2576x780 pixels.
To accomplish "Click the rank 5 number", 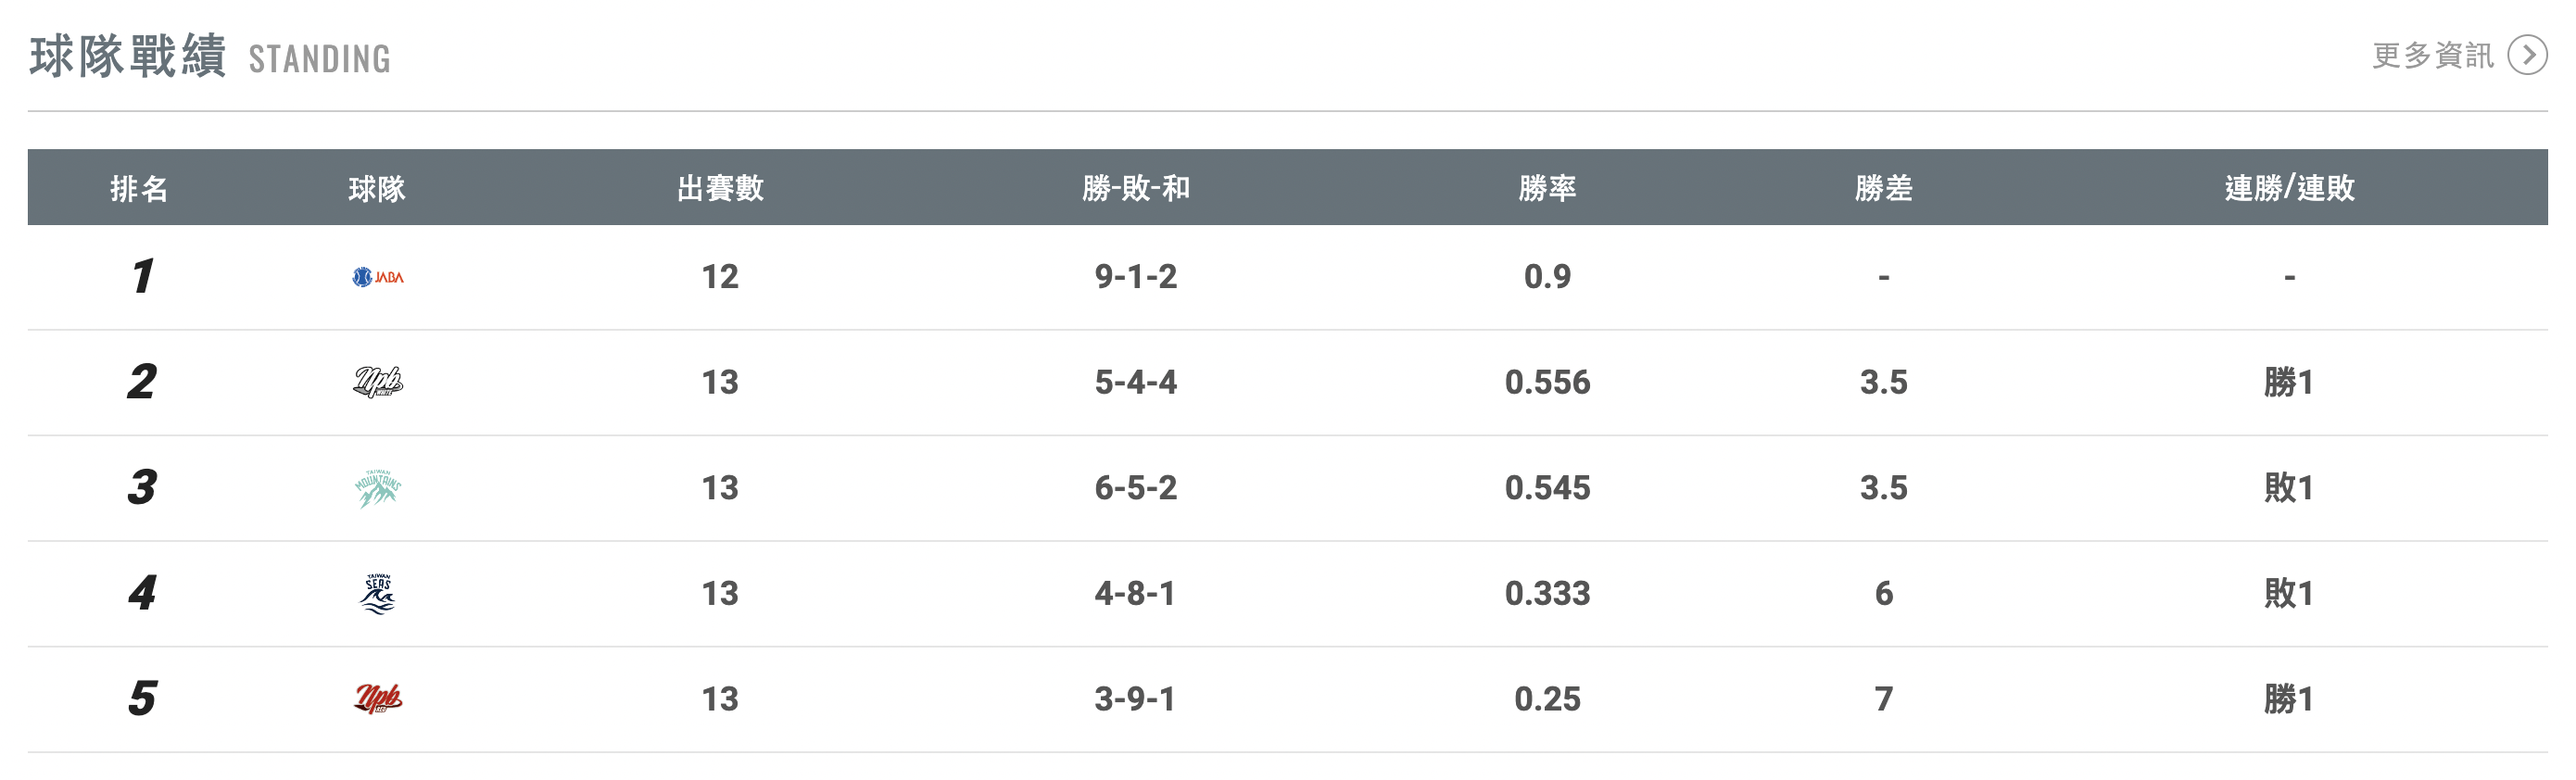I will [143, 699].
